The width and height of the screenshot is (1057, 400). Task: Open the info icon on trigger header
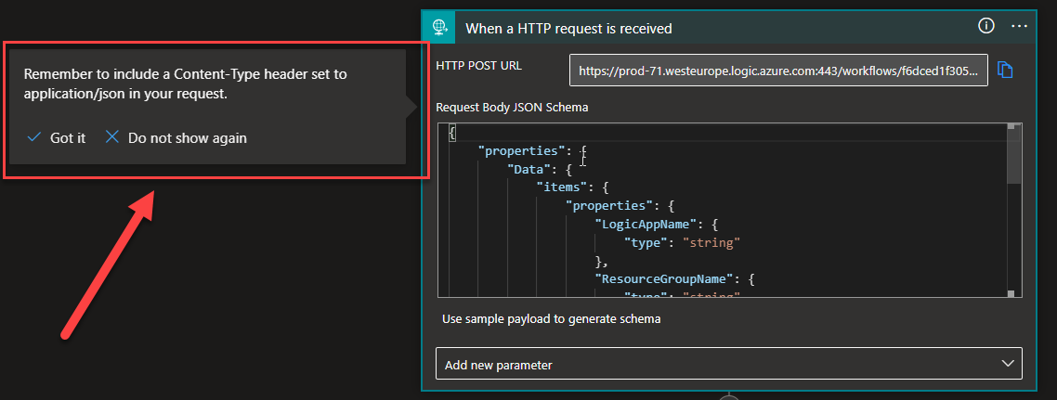(x=986, y=26)
